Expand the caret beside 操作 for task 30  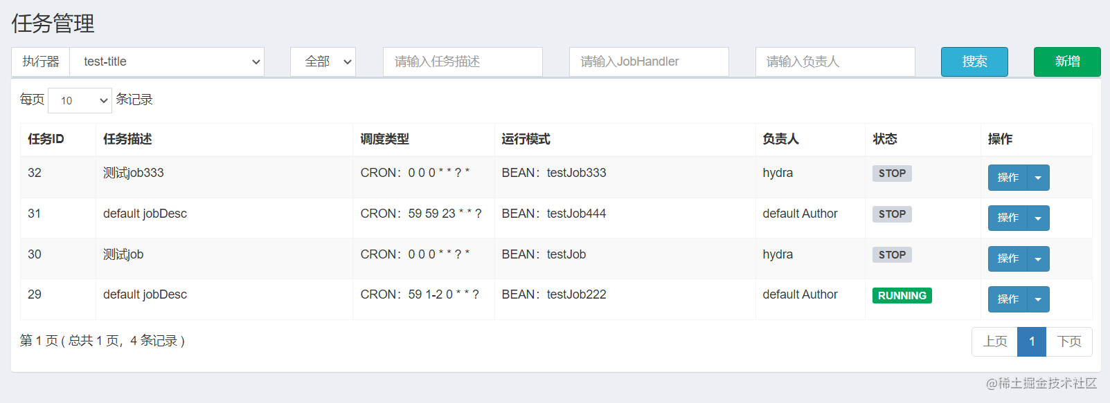[x=1038, y=259]
